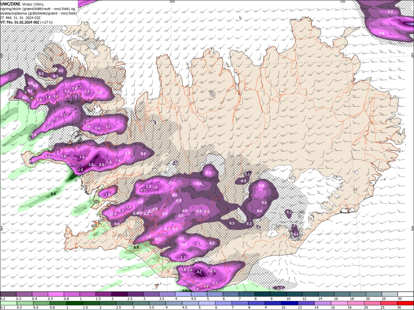Pick the light pink rain swatch between 16 and 18

[x=339, y=303]
